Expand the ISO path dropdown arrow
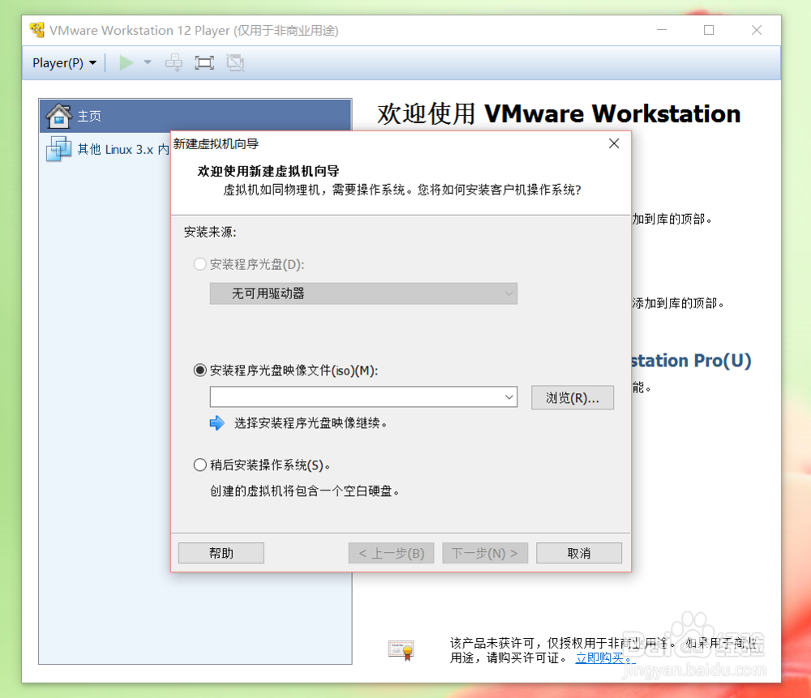Screen dimensions: 811x698 (x=509, y=397)
